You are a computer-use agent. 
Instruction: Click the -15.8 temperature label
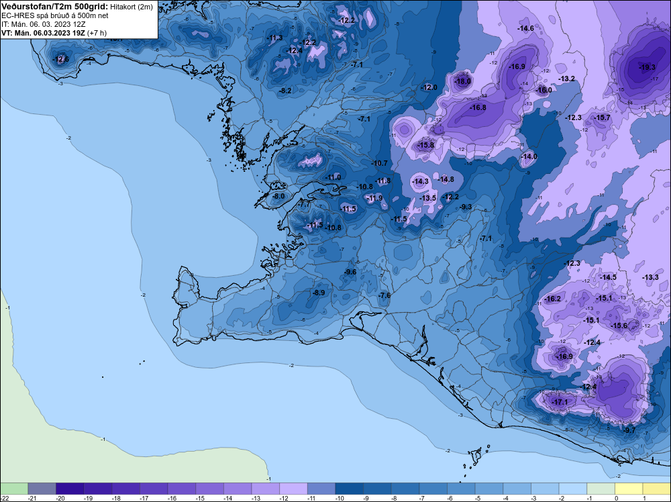[426, 146]
